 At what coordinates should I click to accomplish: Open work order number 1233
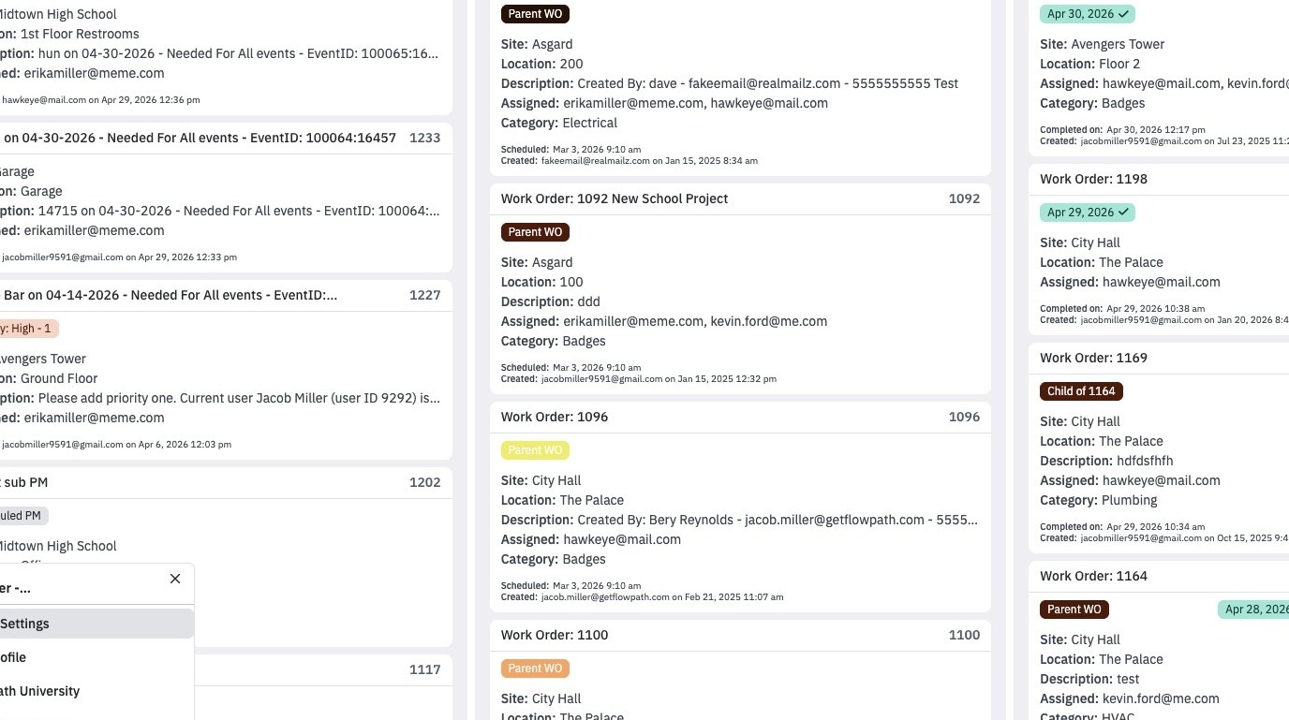pos(424,138)
